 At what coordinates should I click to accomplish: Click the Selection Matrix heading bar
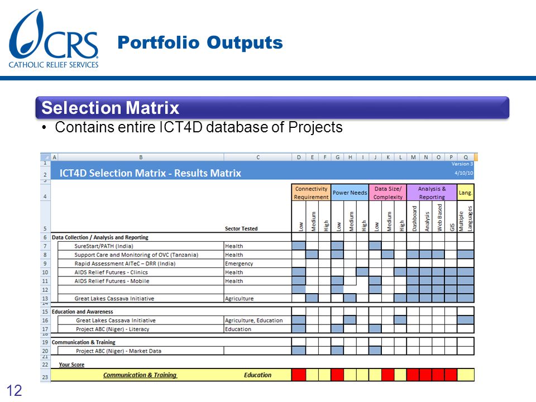coord(272,108)
